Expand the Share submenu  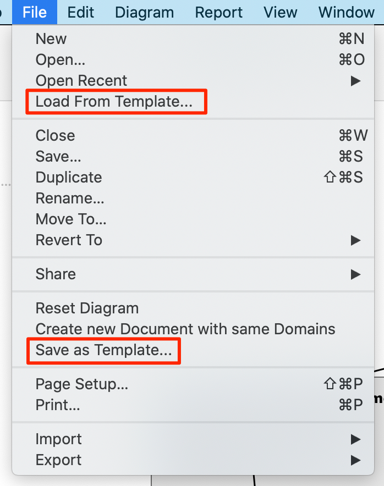pos(56,274)
